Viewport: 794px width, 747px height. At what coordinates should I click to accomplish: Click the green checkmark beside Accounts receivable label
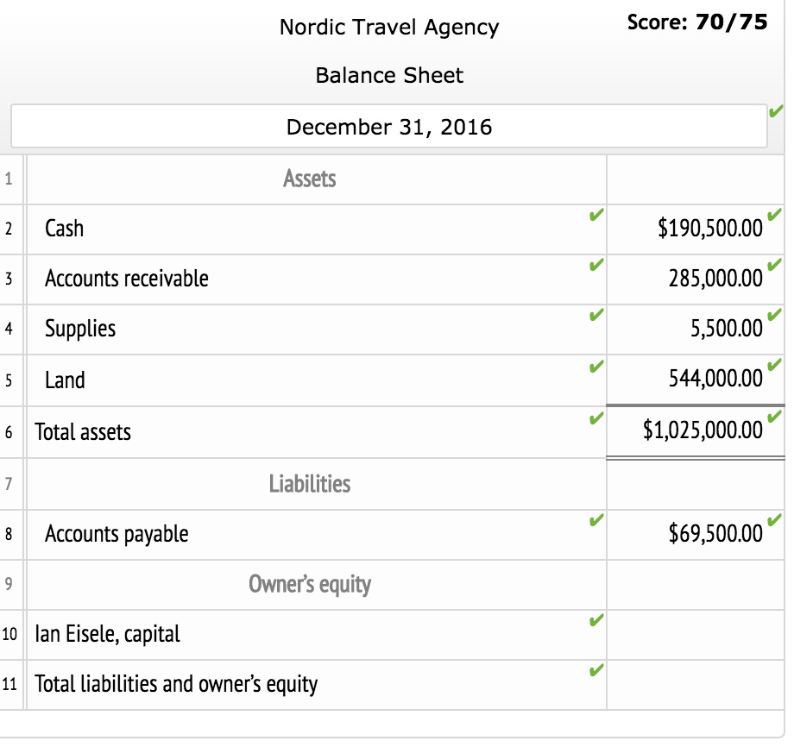coord(596,264)
